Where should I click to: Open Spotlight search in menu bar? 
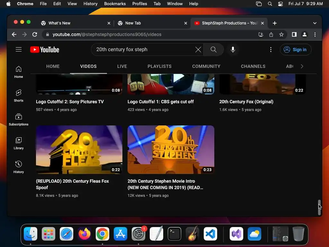click(270, 4)
